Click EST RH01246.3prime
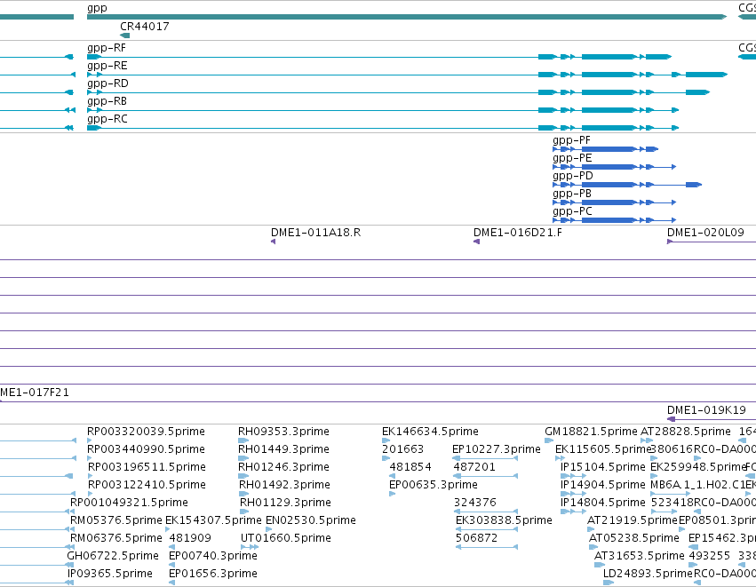 [x=284, y=467]
